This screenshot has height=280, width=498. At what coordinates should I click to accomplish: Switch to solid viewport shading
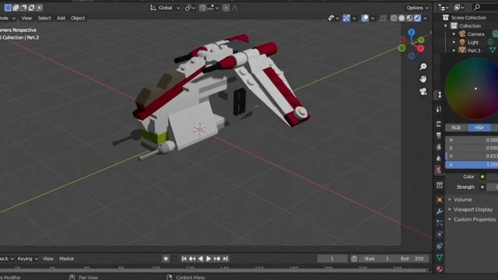click(x=402, y=18)
